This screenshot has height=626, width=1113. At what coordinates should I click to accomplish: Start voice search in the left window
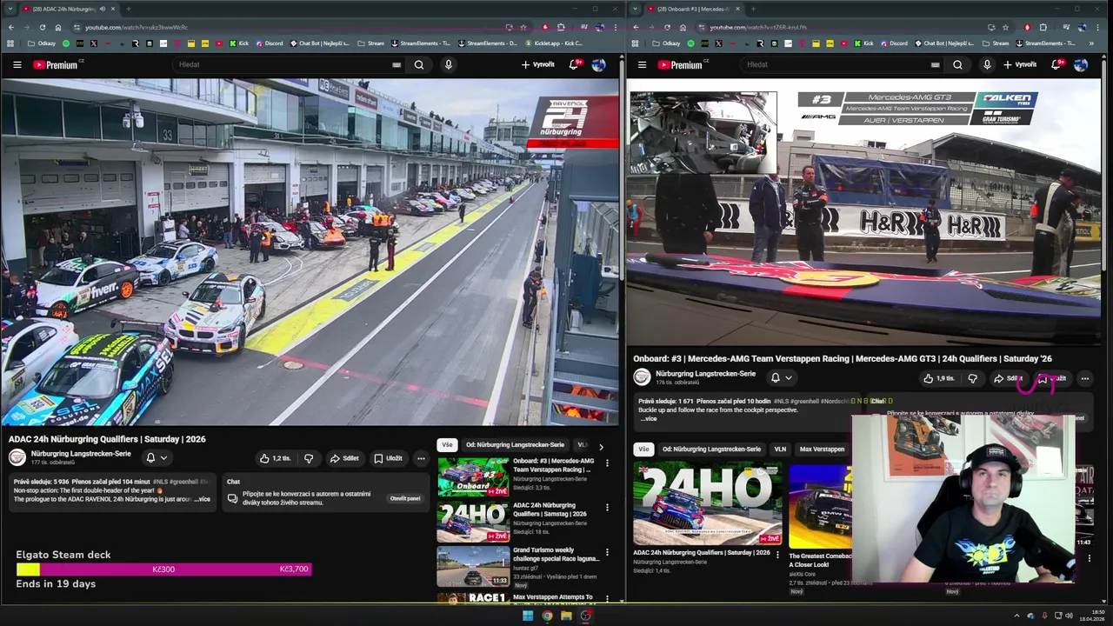coord(449,64)
